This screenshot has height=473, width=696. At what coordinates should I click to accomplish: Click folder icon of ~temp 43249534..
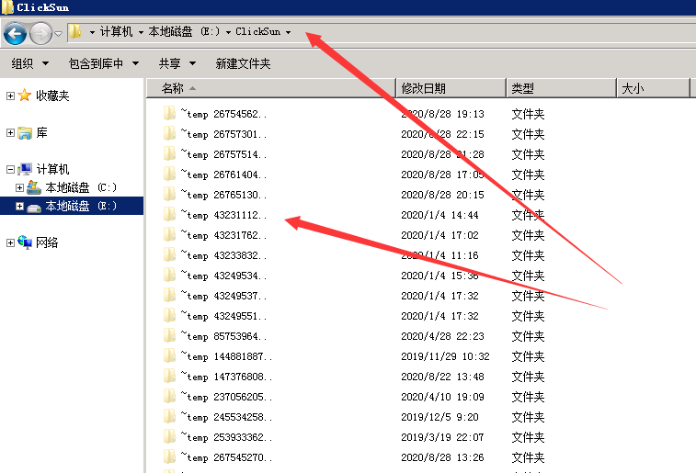click(169, 275)
